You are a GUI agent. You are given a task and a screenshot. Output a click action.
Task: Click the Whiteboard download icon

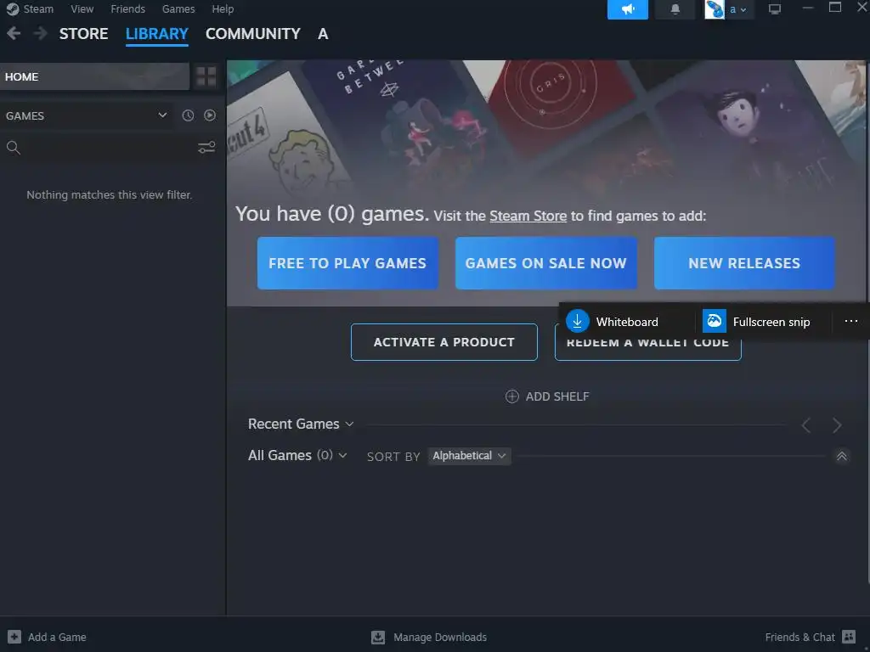coord(577,321)
